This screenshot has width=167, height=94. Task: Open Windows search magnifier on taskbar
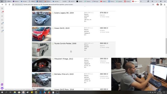(6, 92)
